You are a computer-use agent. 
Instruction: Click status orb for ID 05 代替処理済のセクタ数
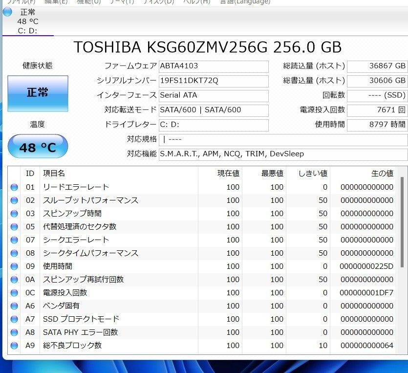tap(14, 227)
